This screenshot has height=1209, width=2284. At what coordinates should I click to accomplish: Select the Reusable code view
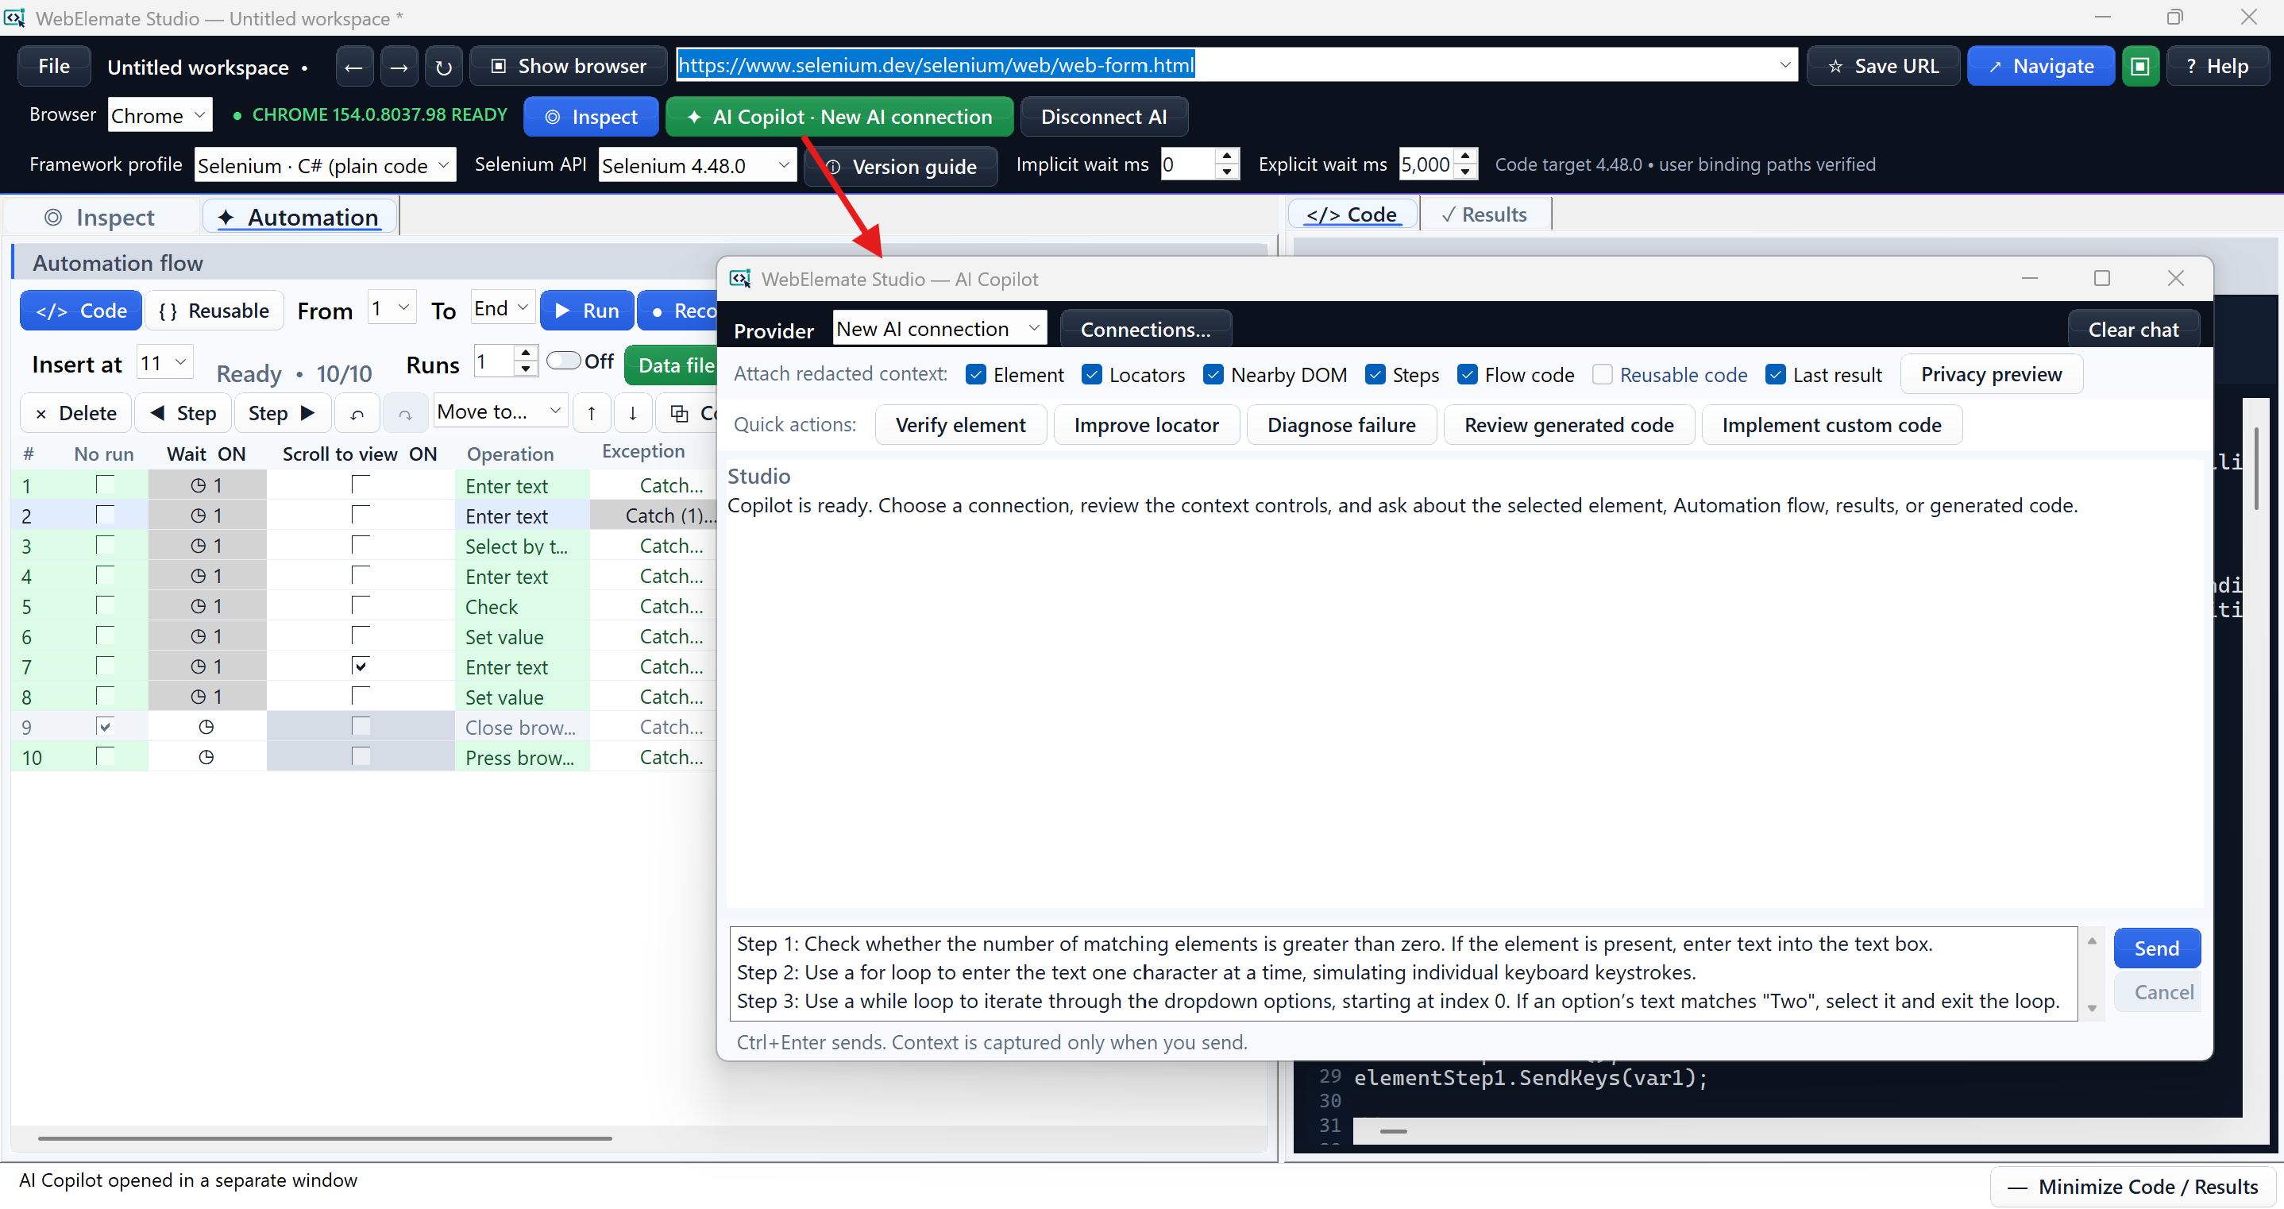pos(214,311)
